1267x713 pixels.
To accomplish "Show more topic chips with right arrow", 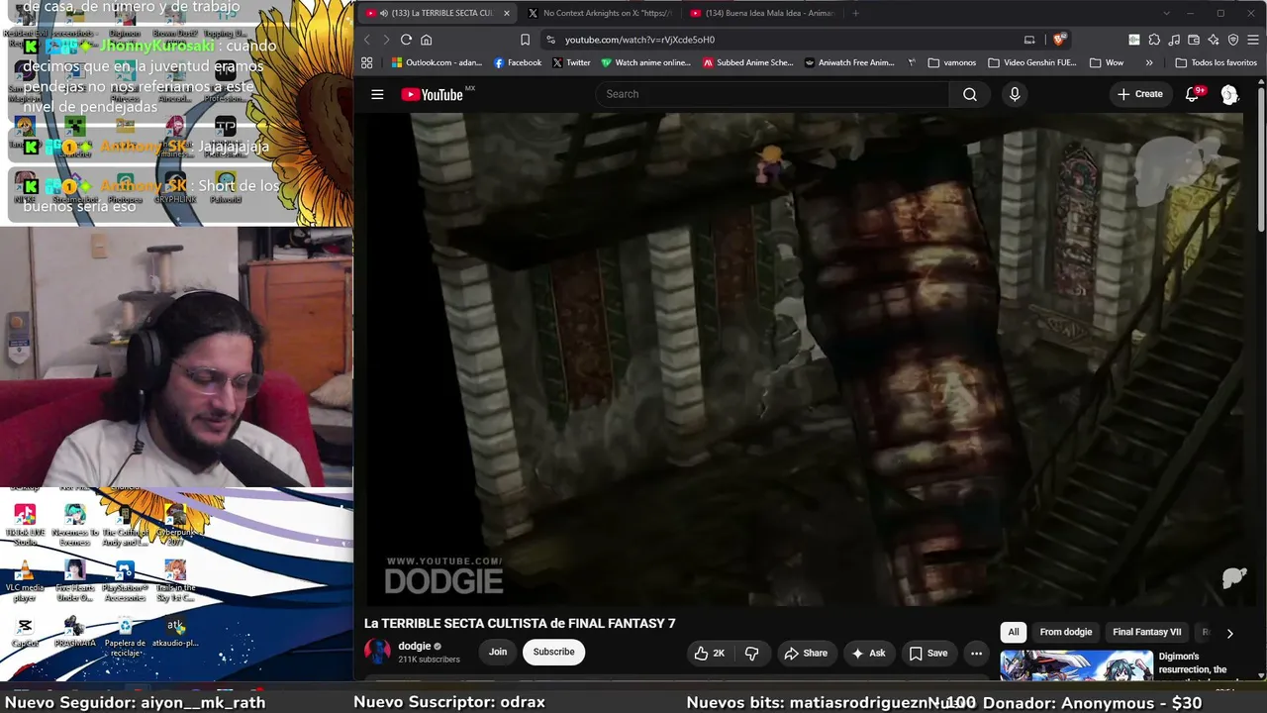I will pos(1229,632).
